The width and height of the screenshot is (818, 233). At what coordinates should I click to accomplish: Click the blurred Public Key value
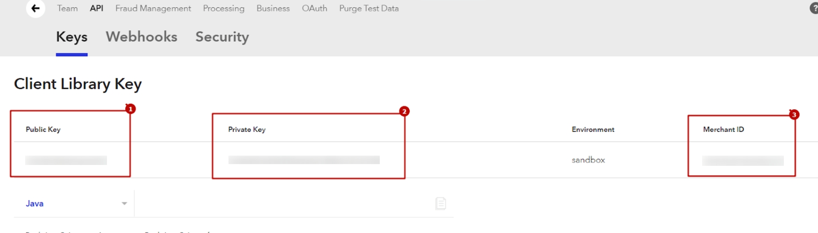pyautogui.click(x=66, y=160)
